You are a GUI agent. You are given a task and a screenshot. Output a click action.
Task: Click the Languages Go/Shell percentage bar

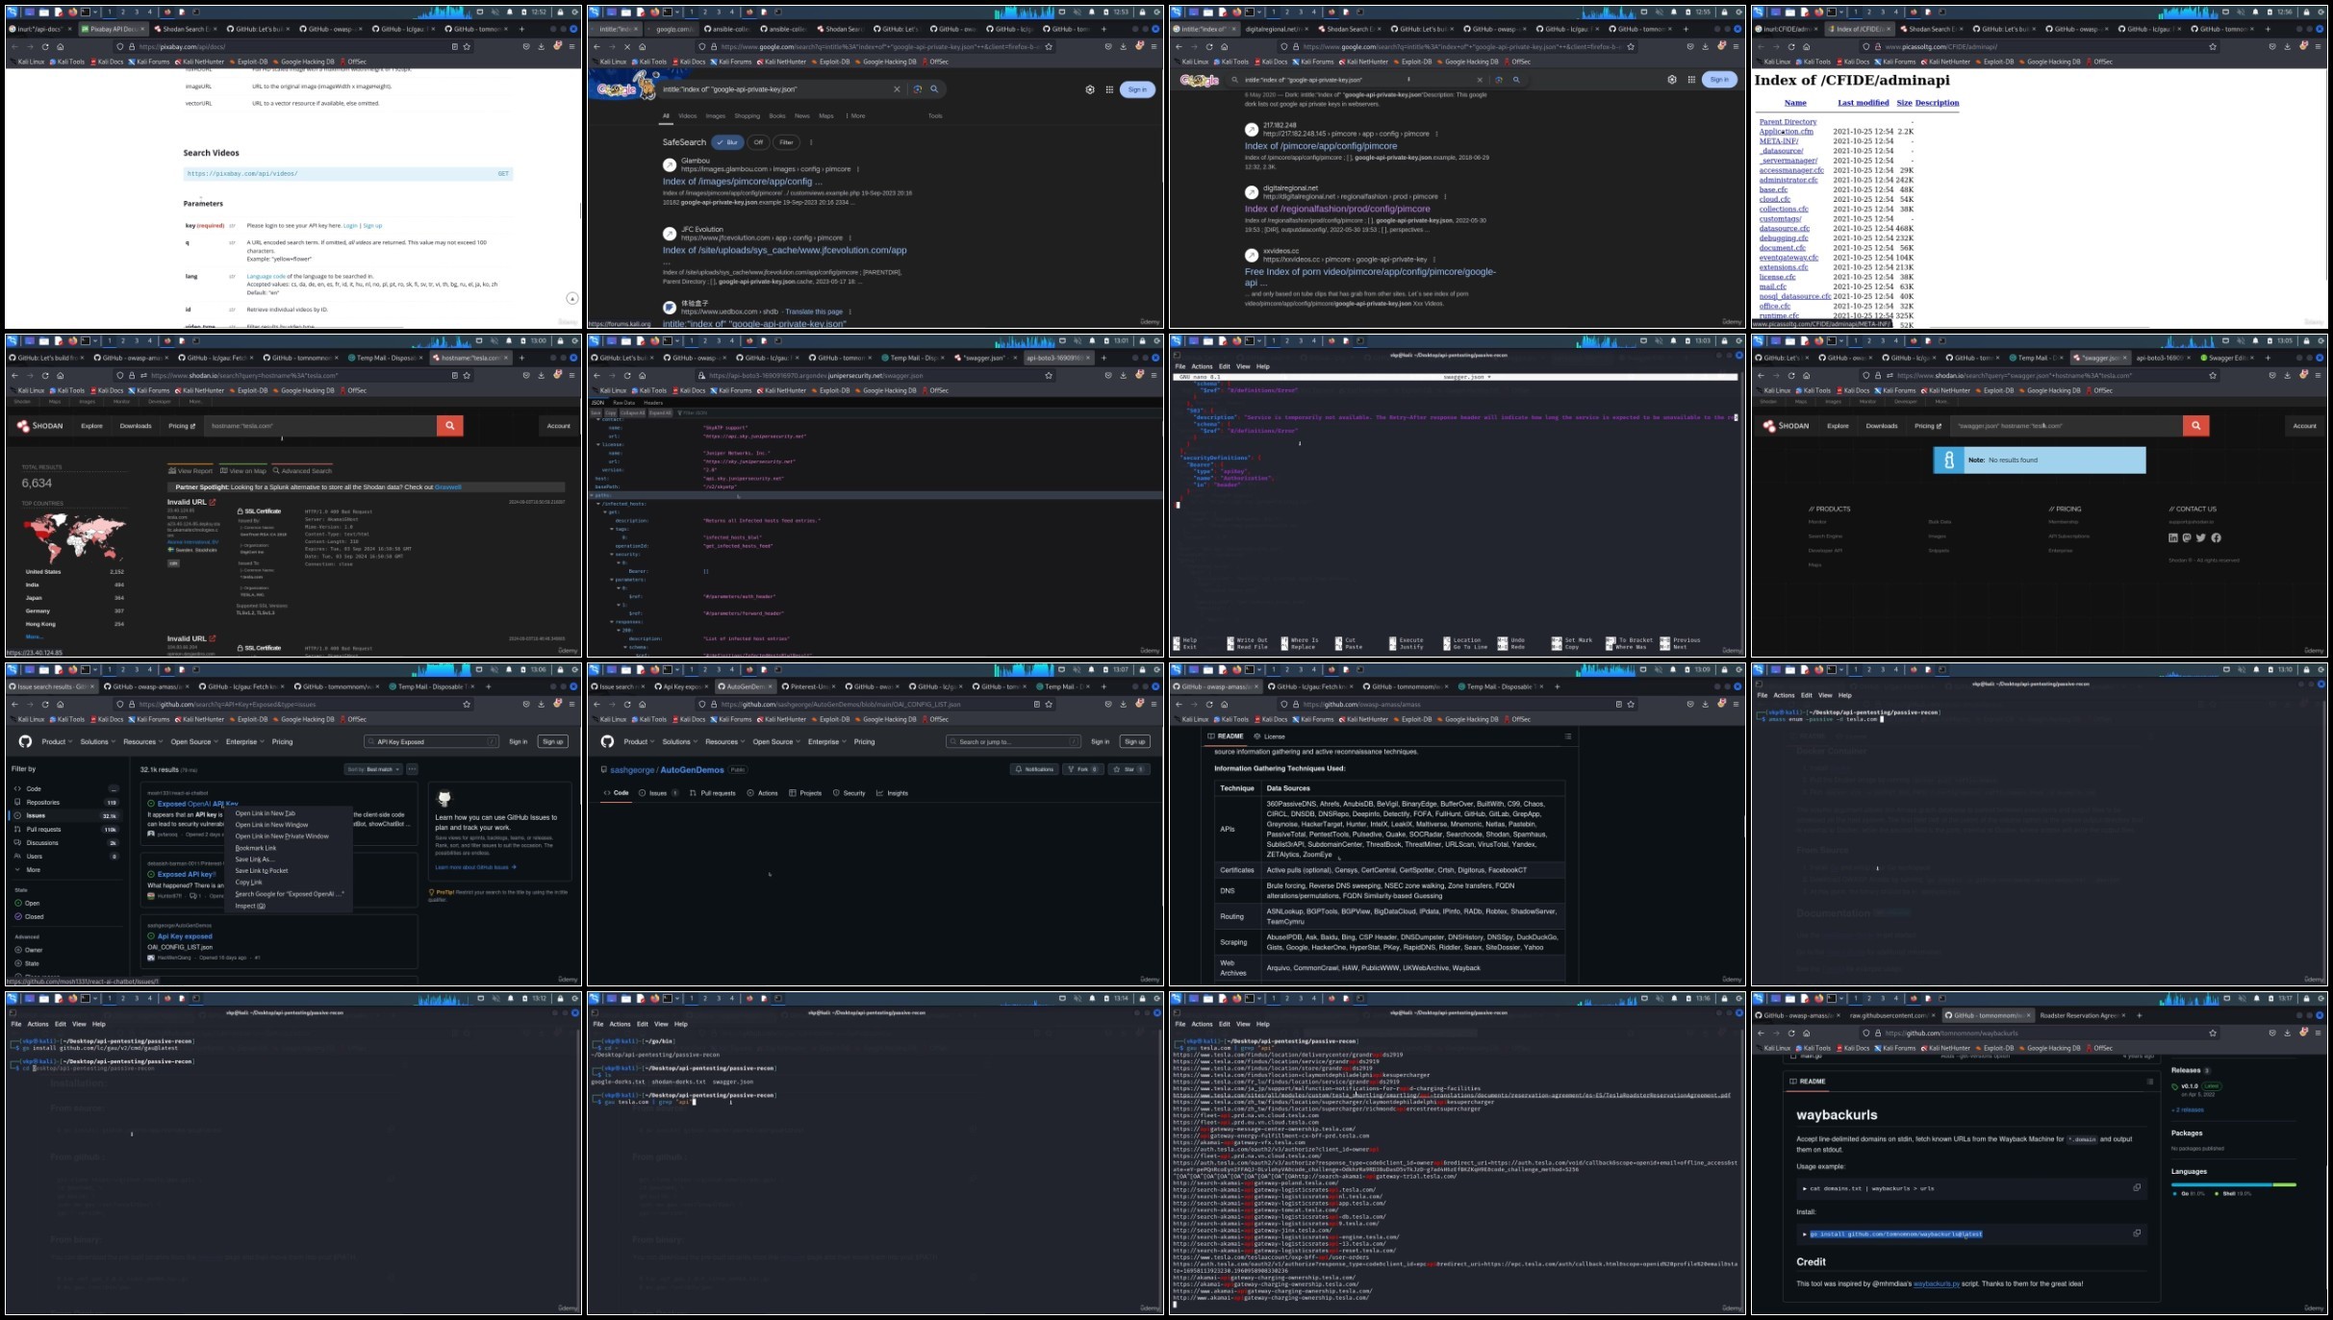pyautogui.click(x=2233, y=1184)
